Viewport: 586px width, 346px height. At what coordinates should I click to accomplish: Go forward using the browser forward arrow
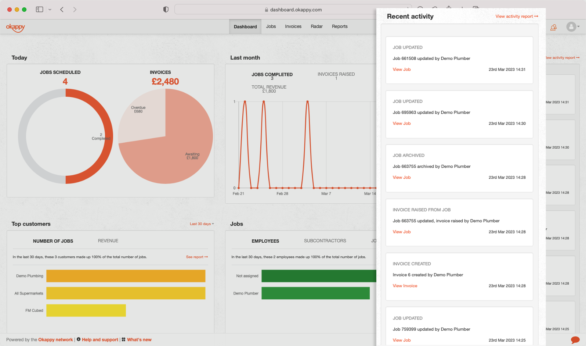[x=75, y=10]
